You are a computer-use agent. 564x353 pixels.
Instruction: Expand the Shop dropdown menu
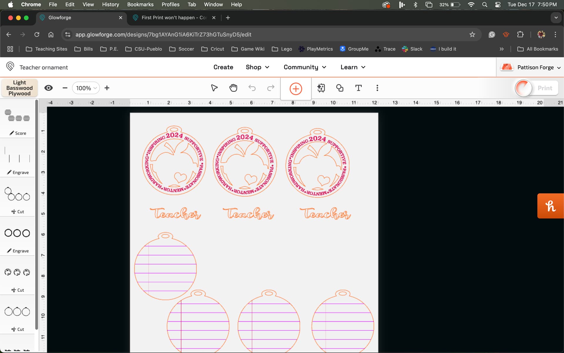tap(257, 67)
